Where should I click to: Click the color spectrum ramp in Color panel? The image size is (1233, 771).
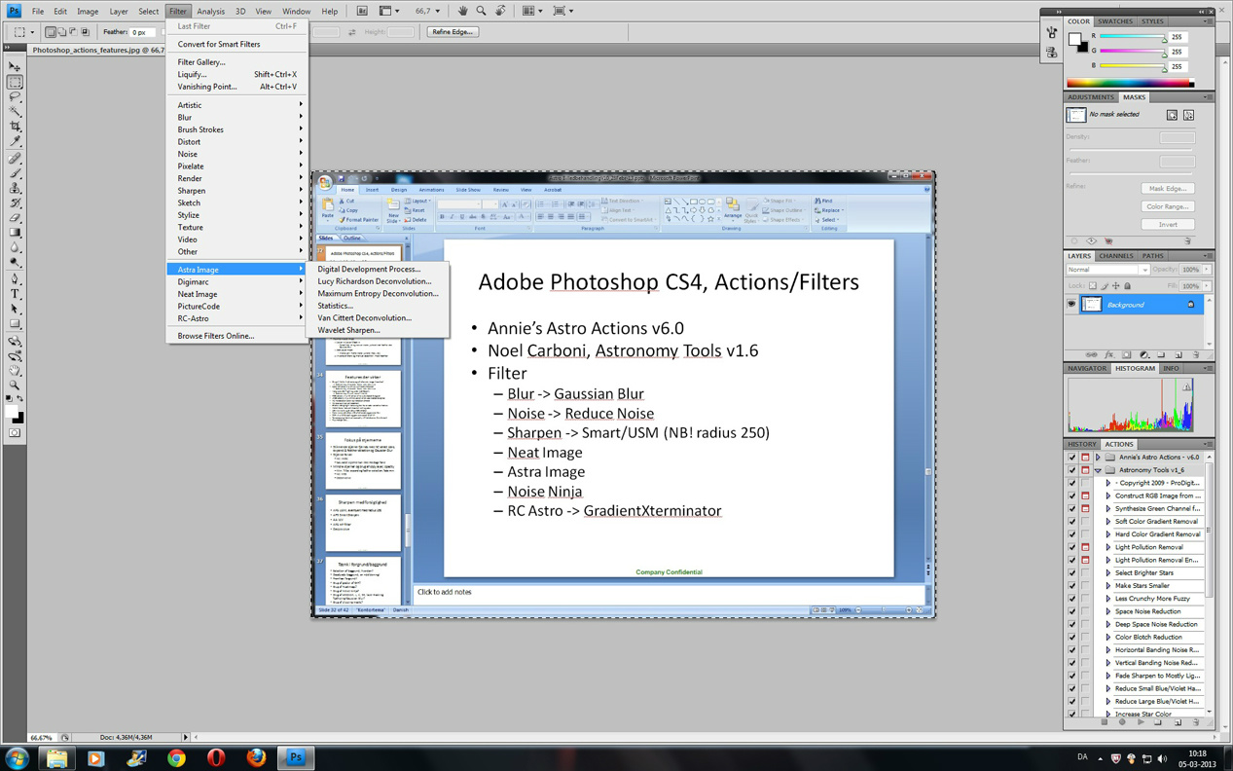[1131, 84]
